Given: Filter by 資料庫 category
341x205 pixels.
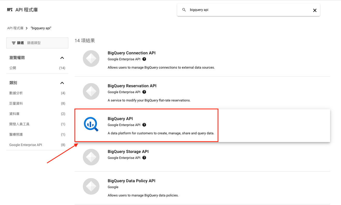Looking at the screenshot, I should coord(37,114).
